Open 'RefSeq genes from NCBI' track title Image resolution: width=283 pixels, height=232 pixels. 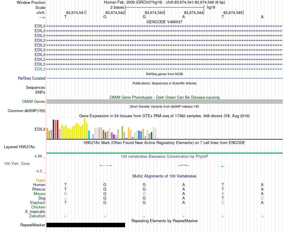(x=164, y=74)
